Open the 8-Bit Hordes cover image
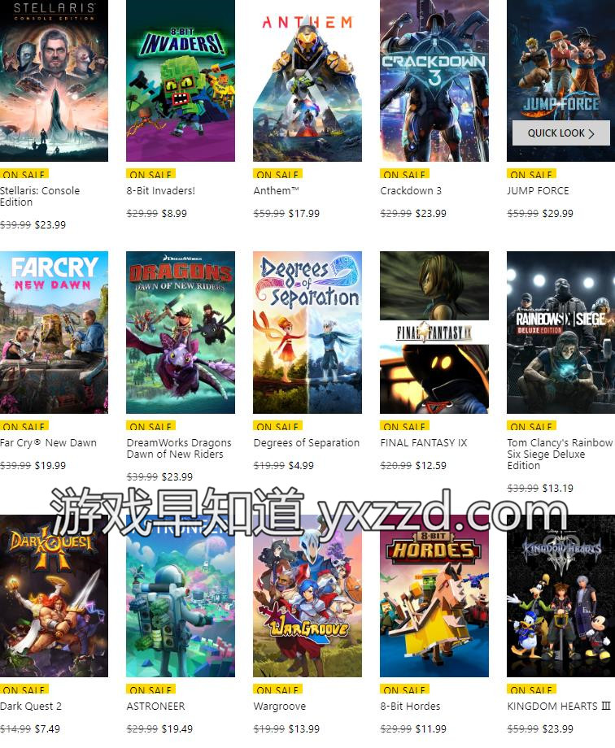Viewport: 615px width, 748px height. pos(434,596)
